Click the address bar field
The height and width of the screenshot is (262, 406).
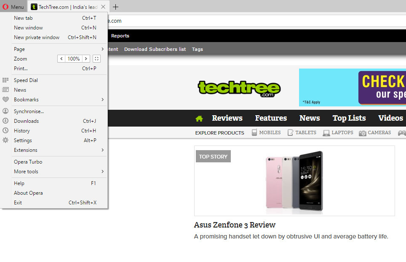click(x=256, y=21)
